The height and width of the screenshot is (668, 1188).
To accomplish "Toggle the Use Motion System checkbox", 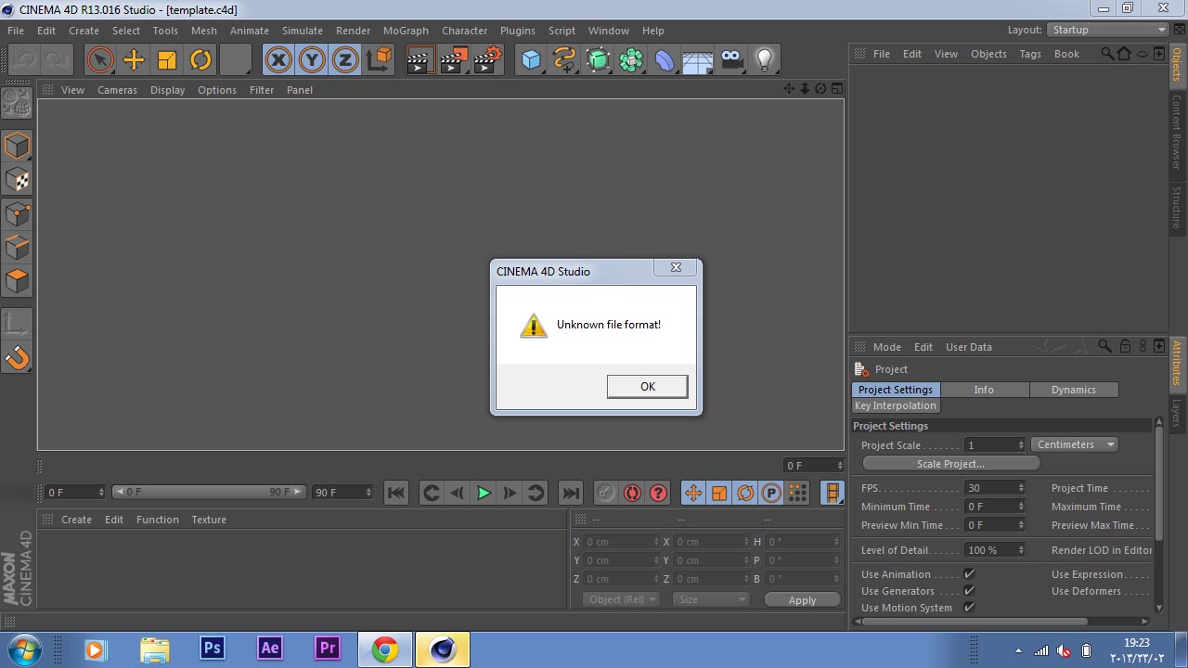I will [969, 608].
